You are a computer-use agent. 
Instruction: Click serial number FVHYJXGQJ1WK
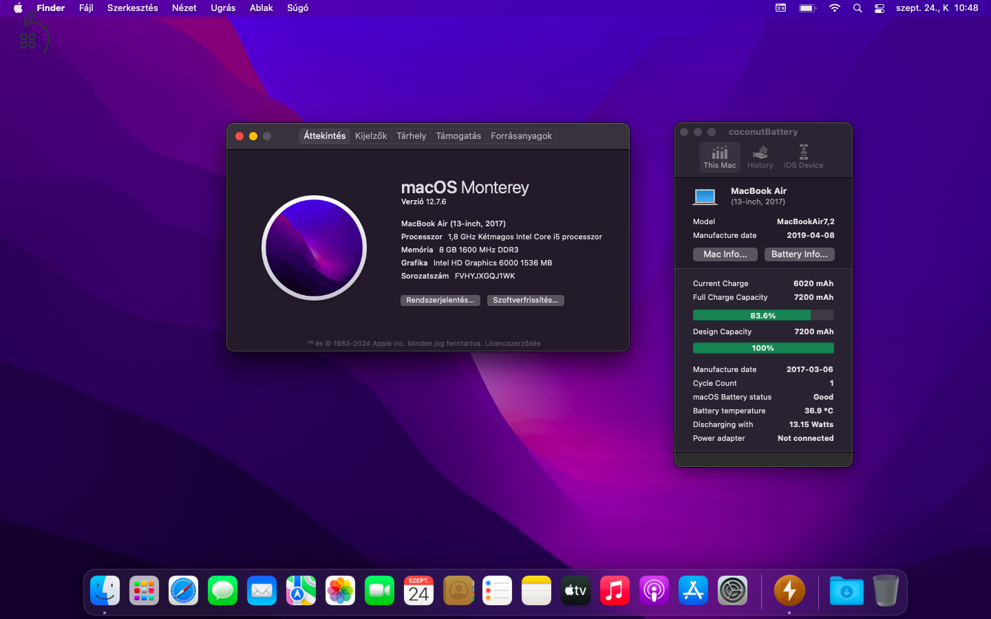tap(484, 276)
